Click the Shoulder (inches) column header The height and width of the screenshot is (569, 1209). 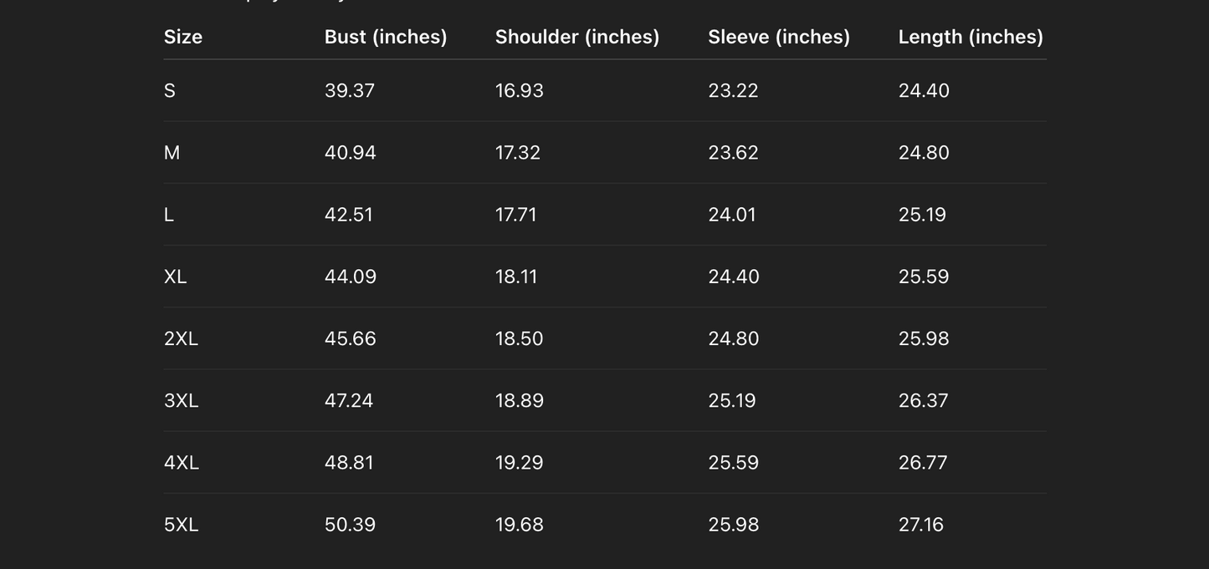coord(577,37)
